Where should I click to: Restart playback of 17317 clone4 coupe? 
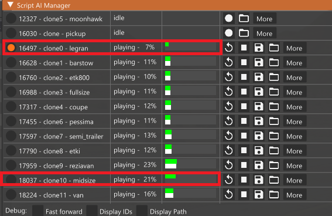pos(229,106)
